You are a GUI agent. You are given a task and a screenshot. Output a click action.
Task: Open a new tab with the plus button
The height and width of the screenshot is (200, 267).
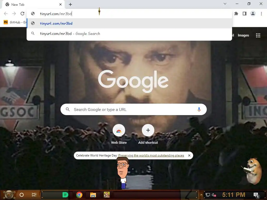[70, 5]
